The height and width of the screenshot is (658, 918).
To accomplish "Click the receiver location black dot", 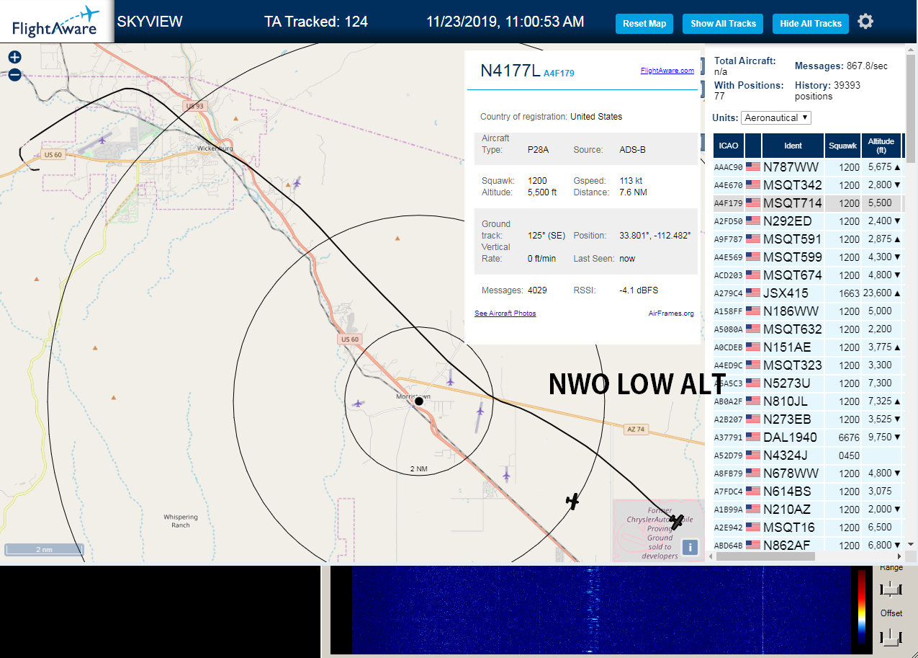I will pyautogui.click(x=419, y=401).
